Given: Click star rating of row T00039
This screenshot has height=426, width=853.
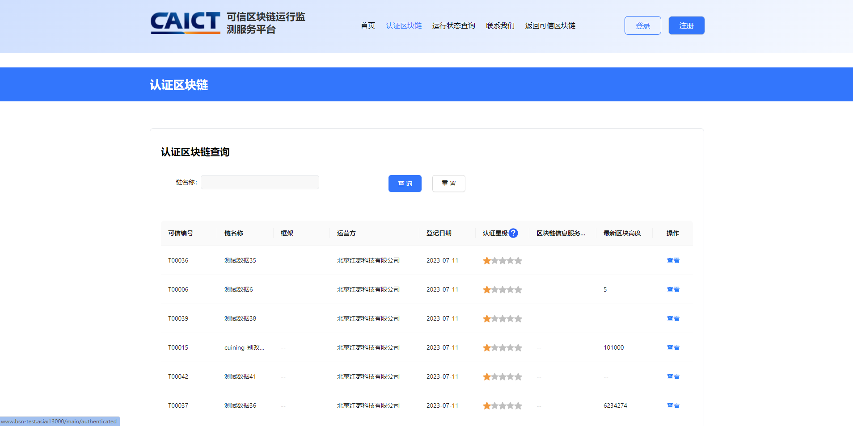Looking at the screenshot, I should [502, 319].
